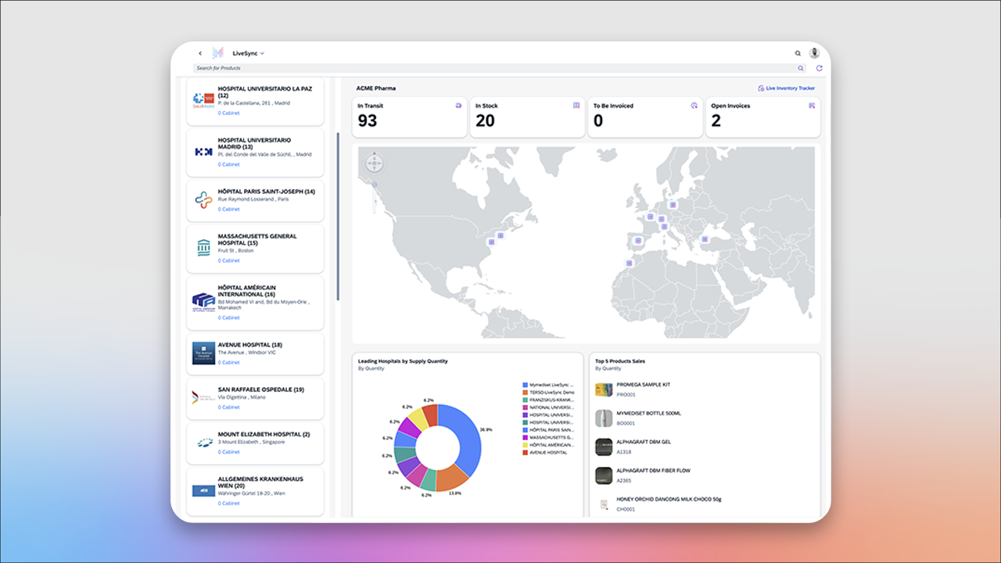
Task: Click the Hôpital Paris Saint-Joseph logo
Action: (203, 200)
